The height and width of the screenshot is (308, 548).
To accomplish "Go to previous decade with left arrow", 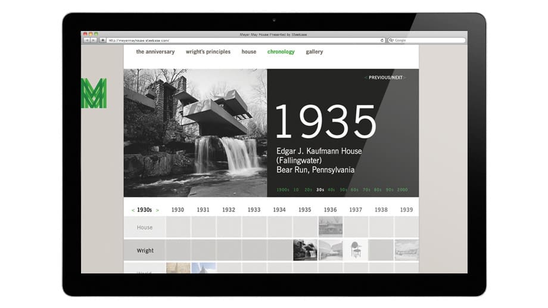I will (133, 210).
